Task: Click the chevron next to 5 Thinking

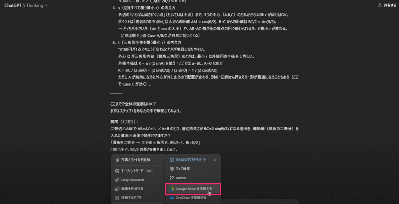Action: tap(46, 5)
